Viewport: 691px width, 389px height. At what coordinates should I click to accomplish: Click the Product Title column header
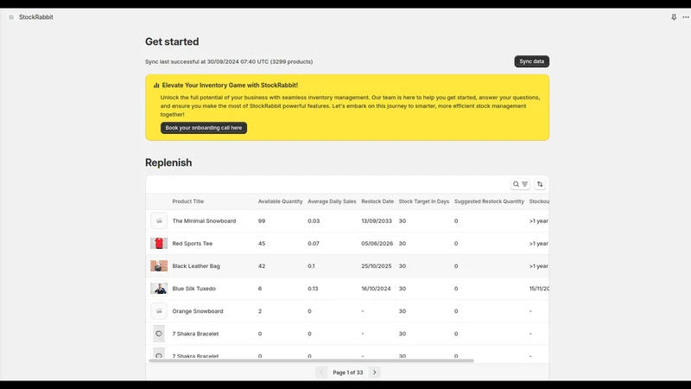point(187,201)
